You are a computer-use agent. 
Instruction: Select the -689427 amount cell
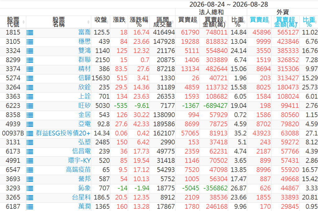pos(214,106)
